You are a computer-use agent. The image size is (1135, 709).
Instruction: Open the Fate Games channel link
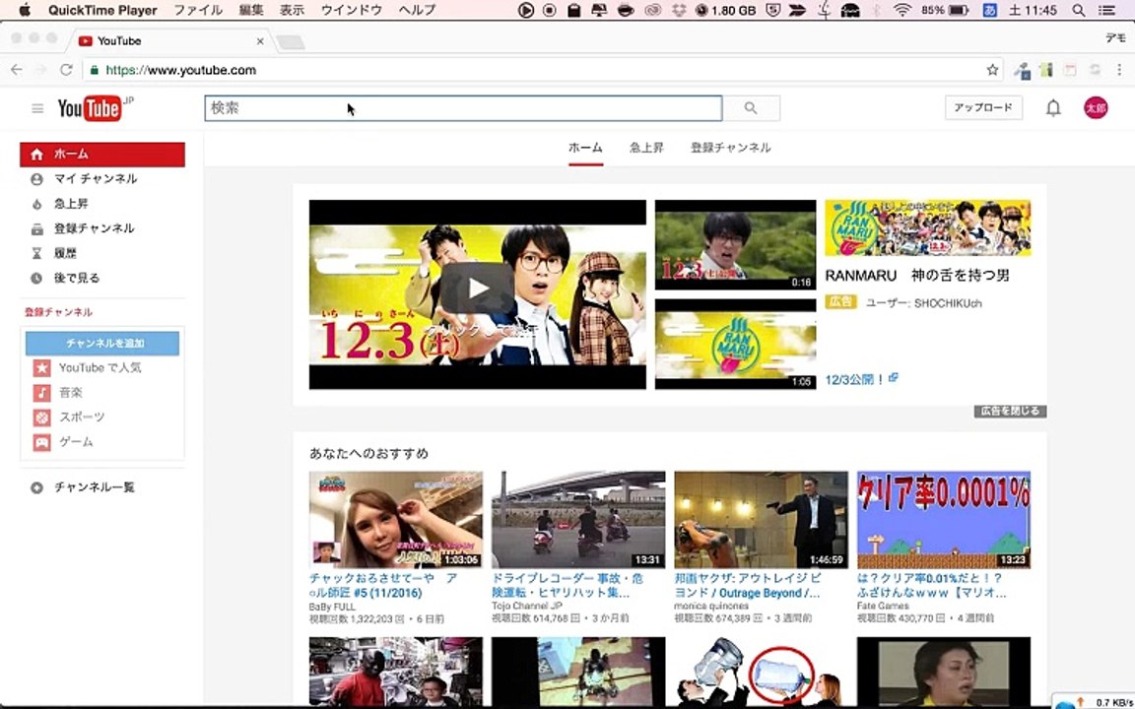[x=881, y=606]
